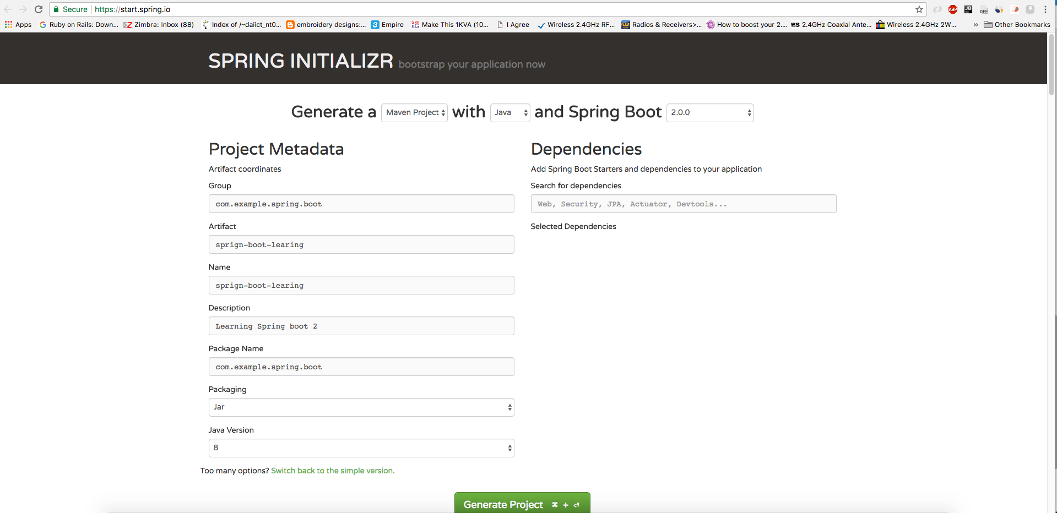Open the 2.4GHz Coaxial Ante bookmark
The height and width of the screenshot is (513, 1057).
point(831,25)
